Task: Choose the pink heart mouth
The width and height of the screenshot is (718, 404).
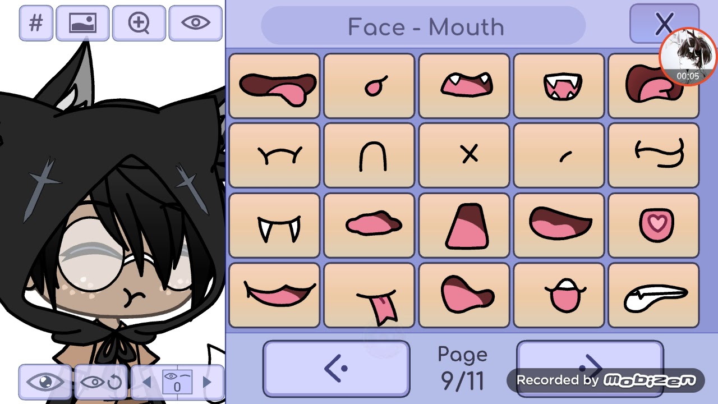Action: tap(653, 226)
